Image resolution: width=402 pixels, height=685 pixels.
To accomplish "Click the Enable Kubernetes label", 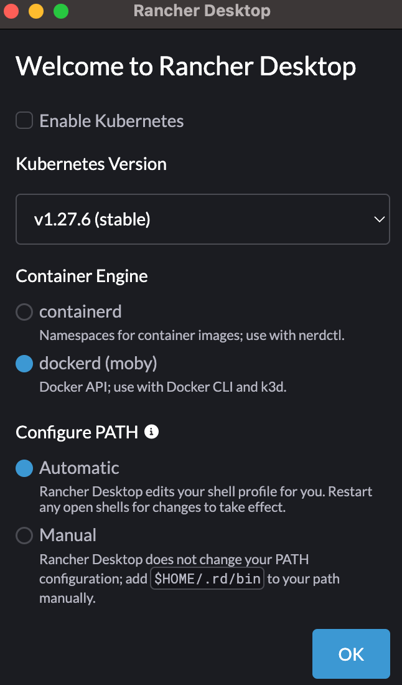I will (111, 121).
